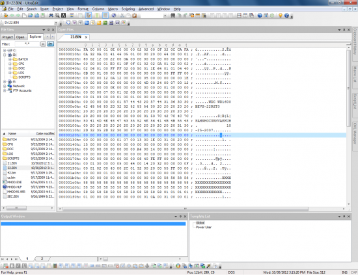Open the D:\22.BIN path dropdown
The image size is (358, 275).
(x=56, y=23)
